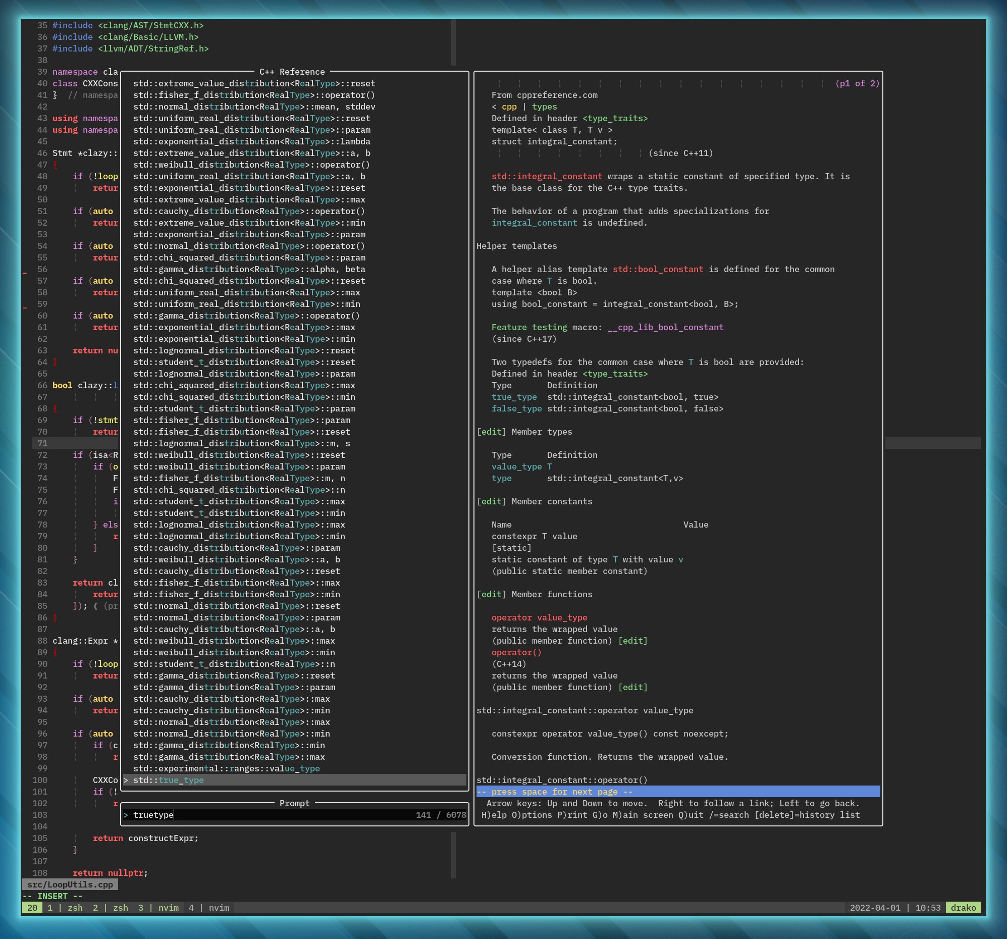Screen dimensions: 1007x939
Task: Click the C++ Reference panel title
Action: pyautogui.click(x=292, y=72)
